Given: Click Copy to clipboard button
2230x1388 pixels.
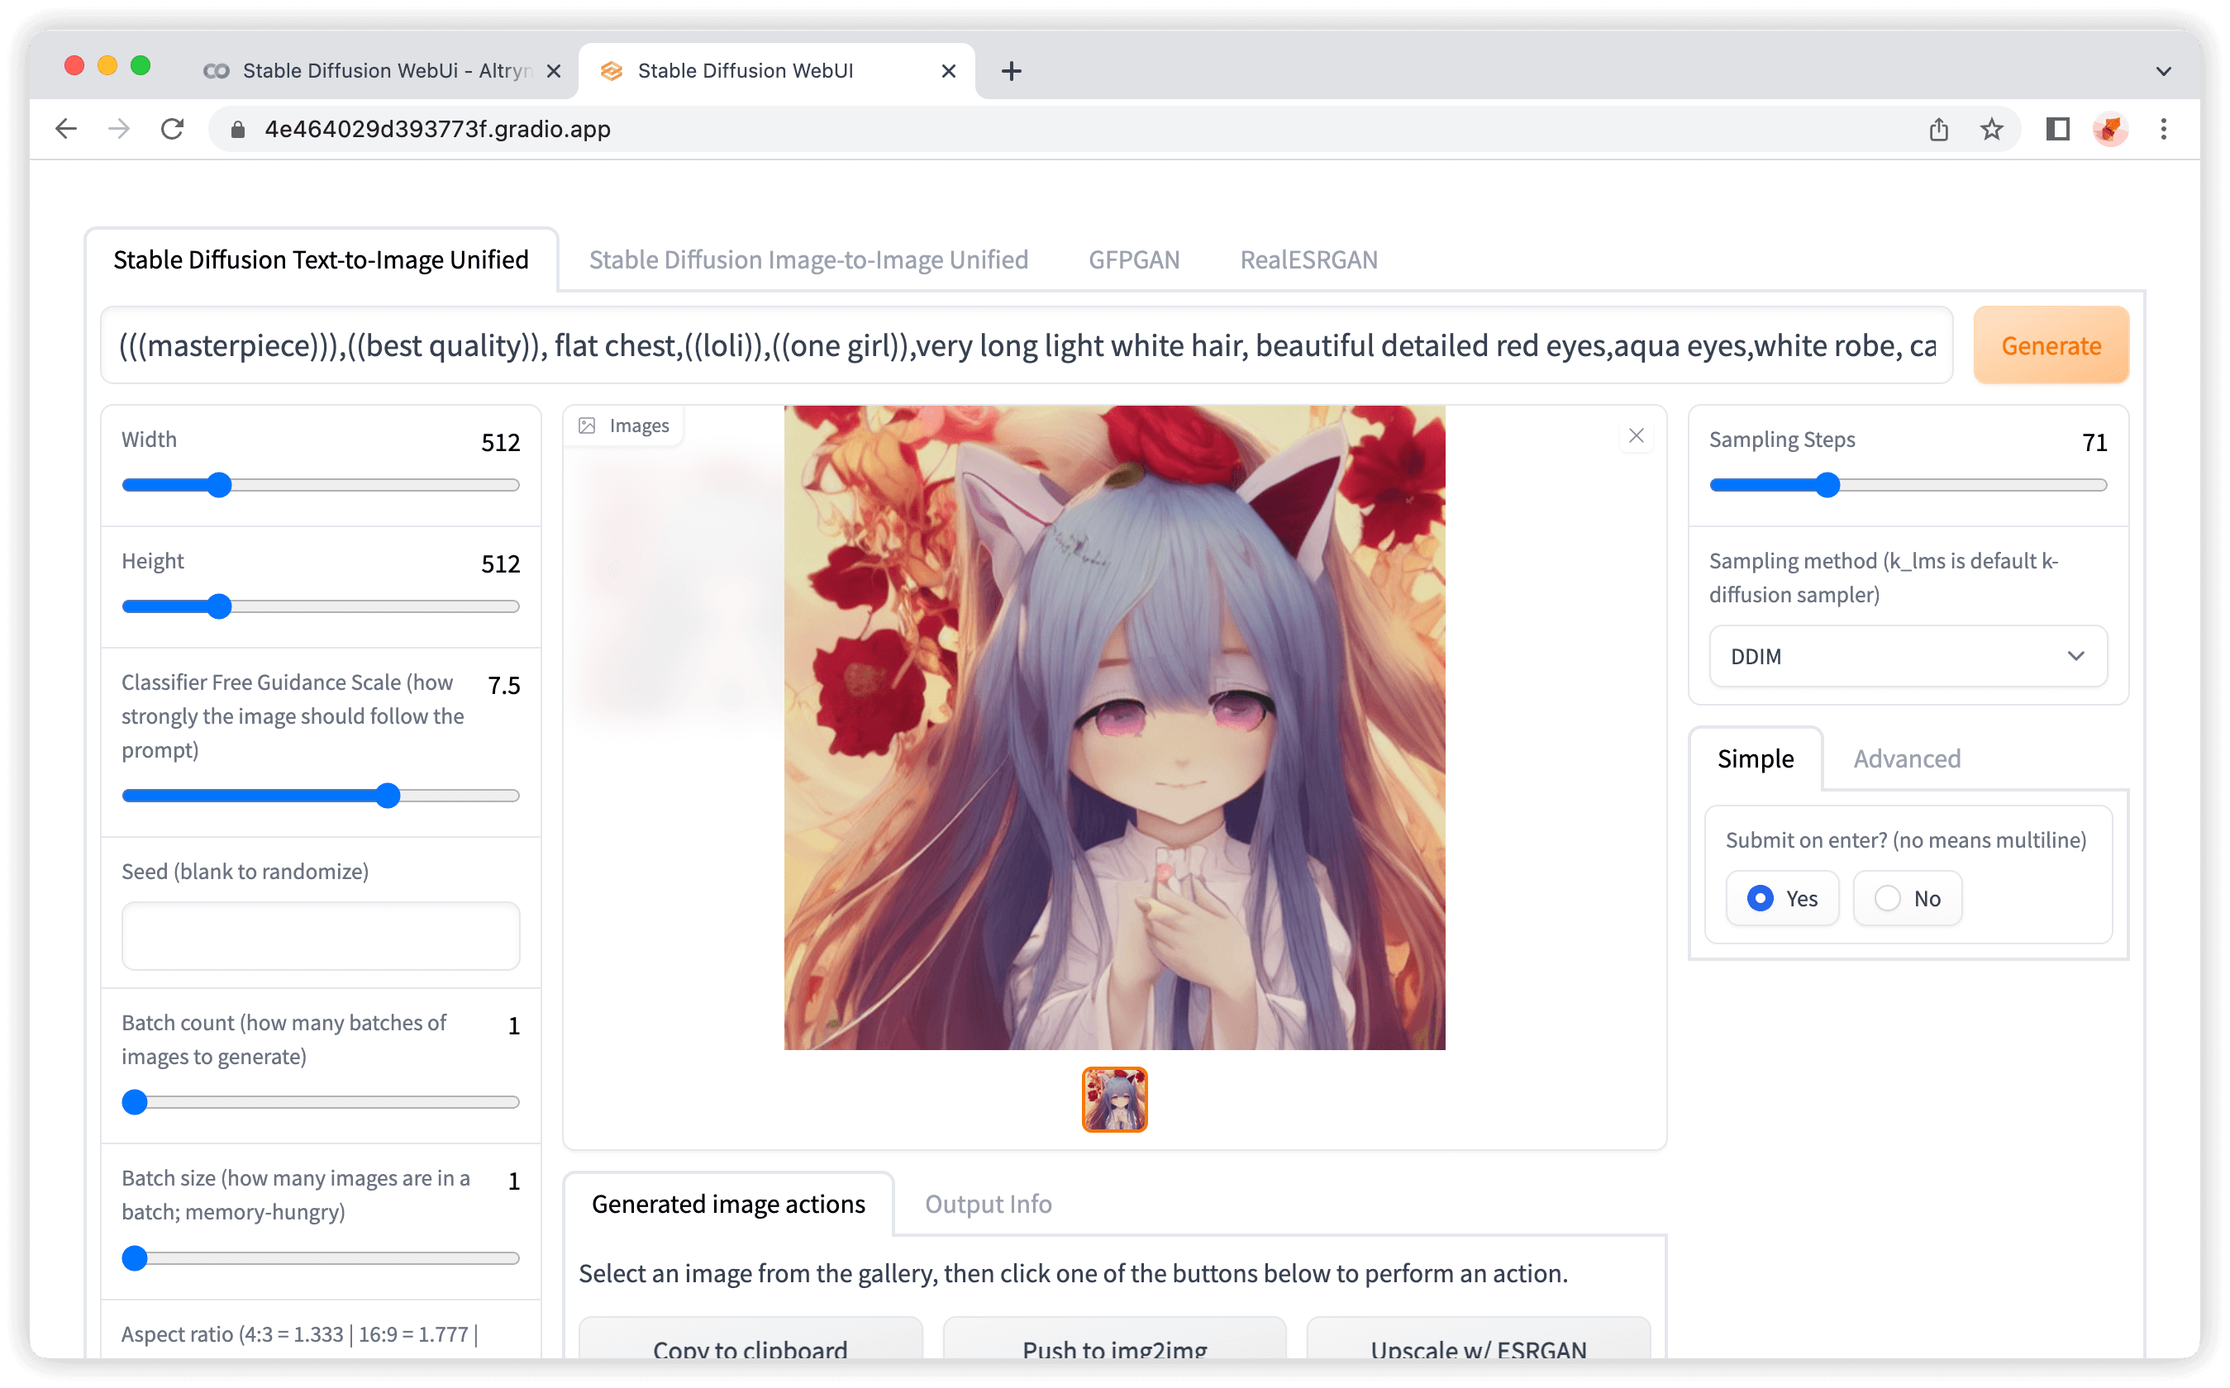Looking at the screenshot, I should [x=750, y=1338].
